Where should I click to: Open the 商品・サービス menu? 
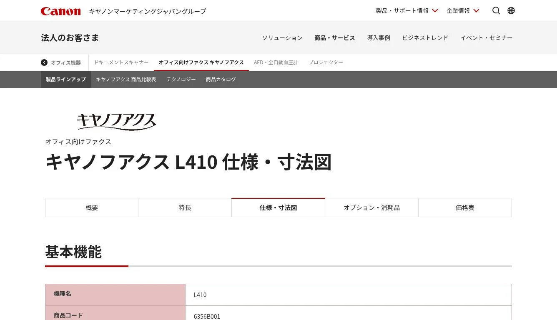pyautogui.click(x=335, y=38)
